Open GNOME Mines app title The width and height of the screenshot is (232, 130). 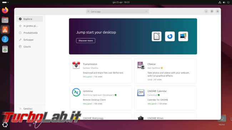156,118
